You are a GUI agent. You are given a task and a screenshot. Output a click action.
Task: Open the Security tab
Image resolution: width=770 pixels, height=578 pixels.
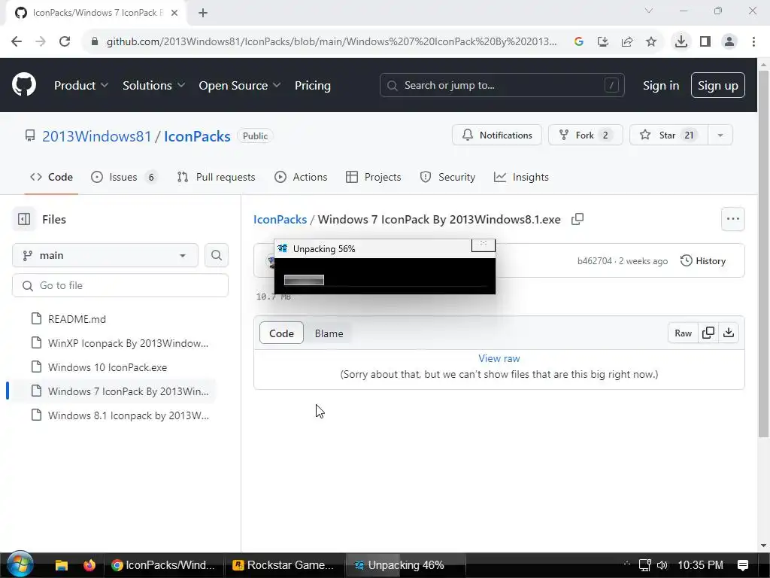(x=447, y=178)
